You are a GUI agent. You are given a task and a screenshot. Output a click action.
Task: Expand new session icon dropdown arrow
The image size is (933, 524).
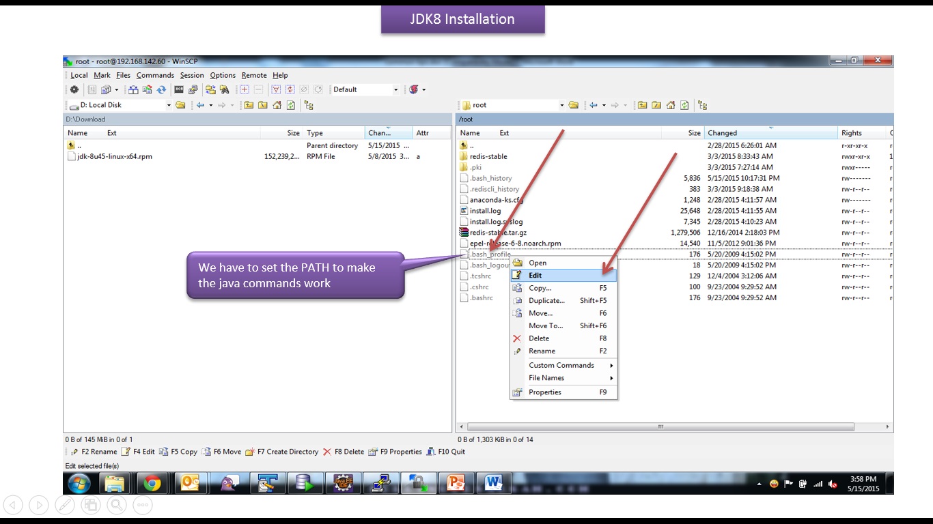click(x=424, y=89)
